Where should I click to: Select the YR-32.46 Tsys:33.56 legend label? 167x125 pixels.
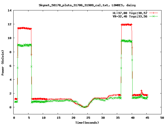pos(130,16)
